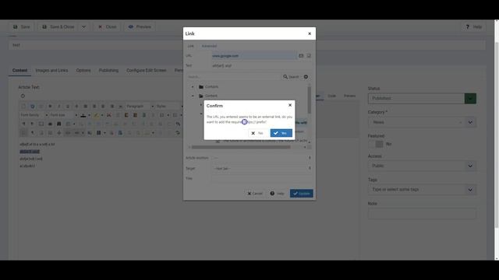Open the Access dropdown showing Public
The width and height of the screenshot is (499, 280).
[422, 166]
